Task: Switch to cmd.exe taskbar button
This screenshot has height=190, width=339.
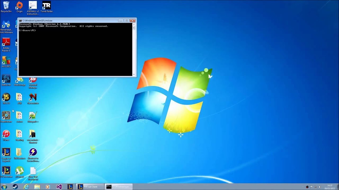Action: (119, 187)
